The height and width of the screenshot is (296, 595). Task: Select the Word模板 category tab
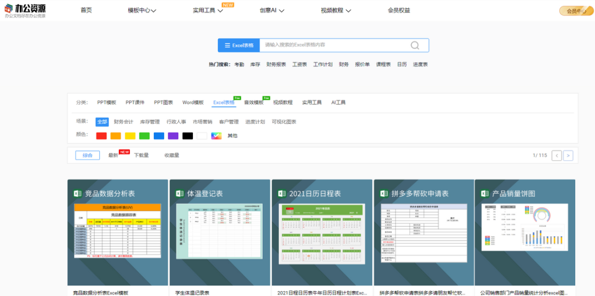pos(193,102)
